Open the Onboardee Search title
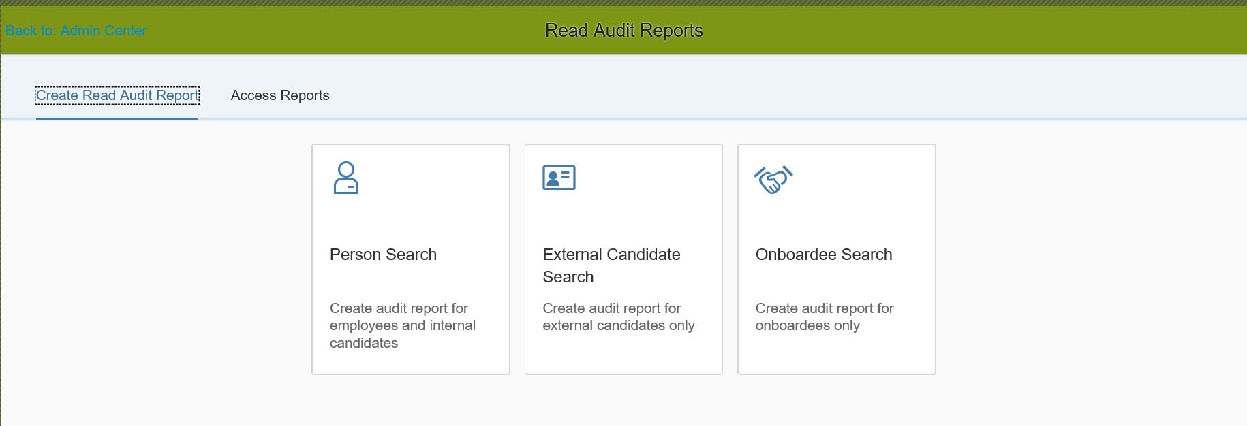 pos(823,255)
